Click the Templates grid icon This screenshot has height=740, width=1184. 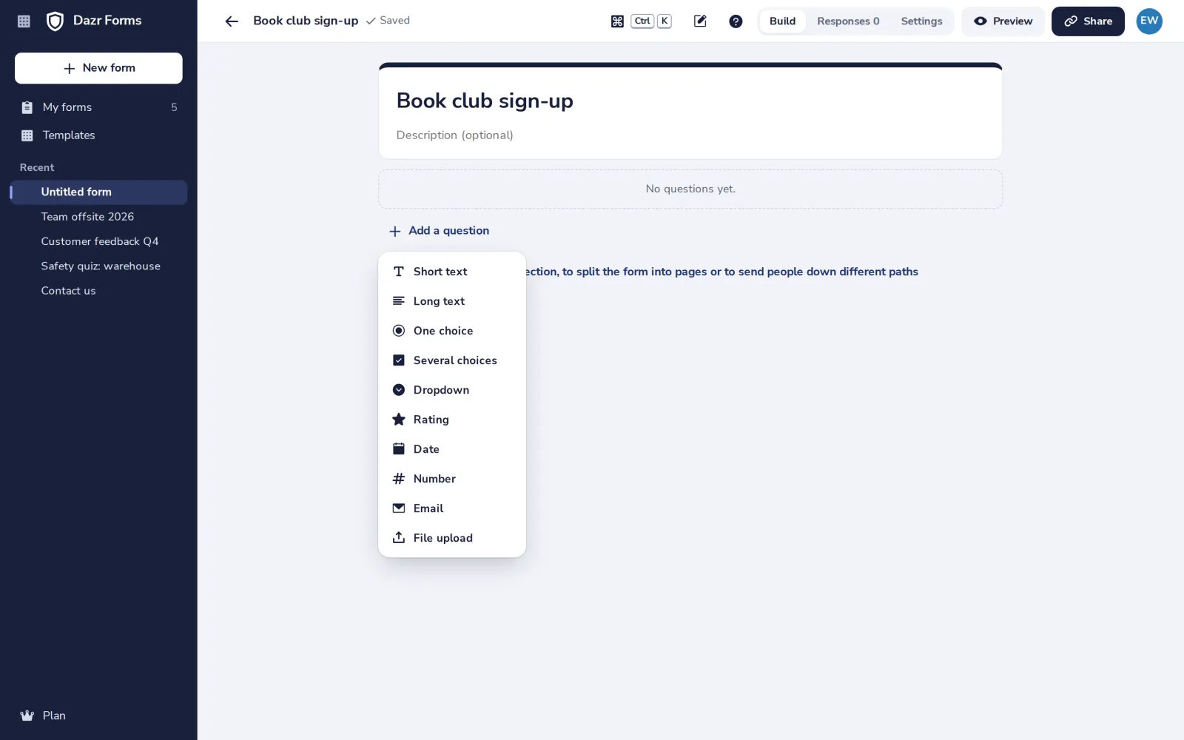pos(27,135)
